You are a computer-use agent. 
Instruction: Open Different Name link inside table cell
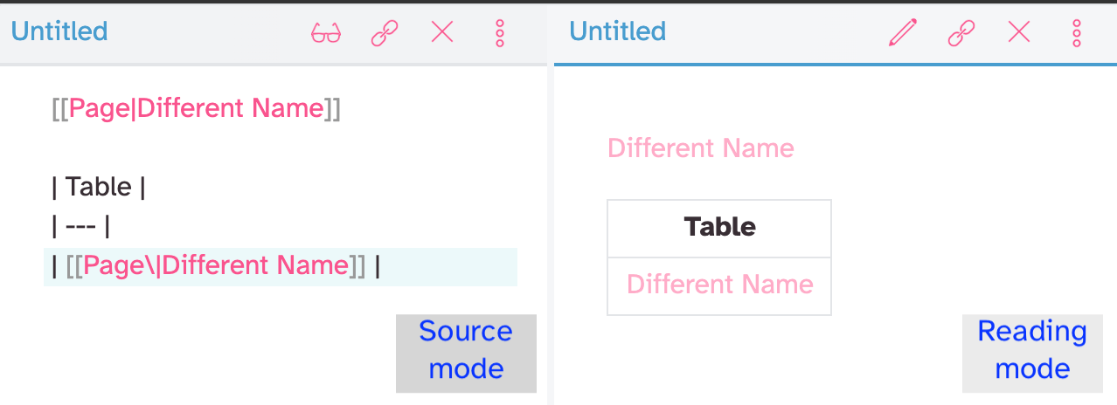click(x=720, y=285)
